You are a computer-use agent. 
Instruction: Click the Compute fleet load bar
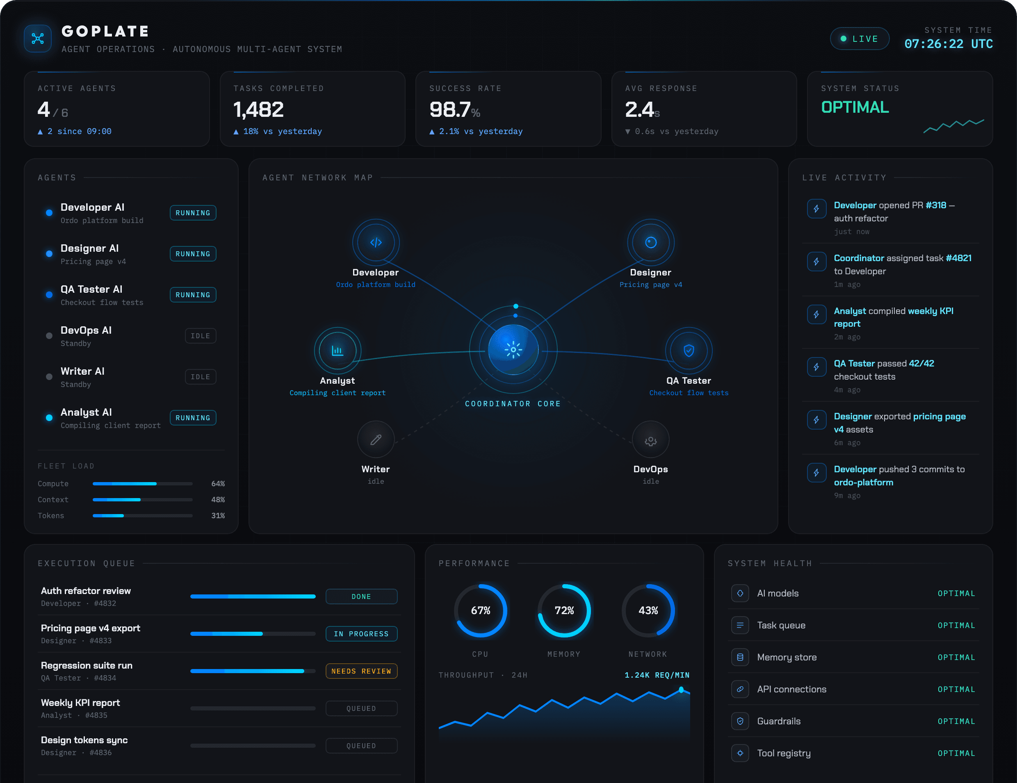click(x=142, y=484)
